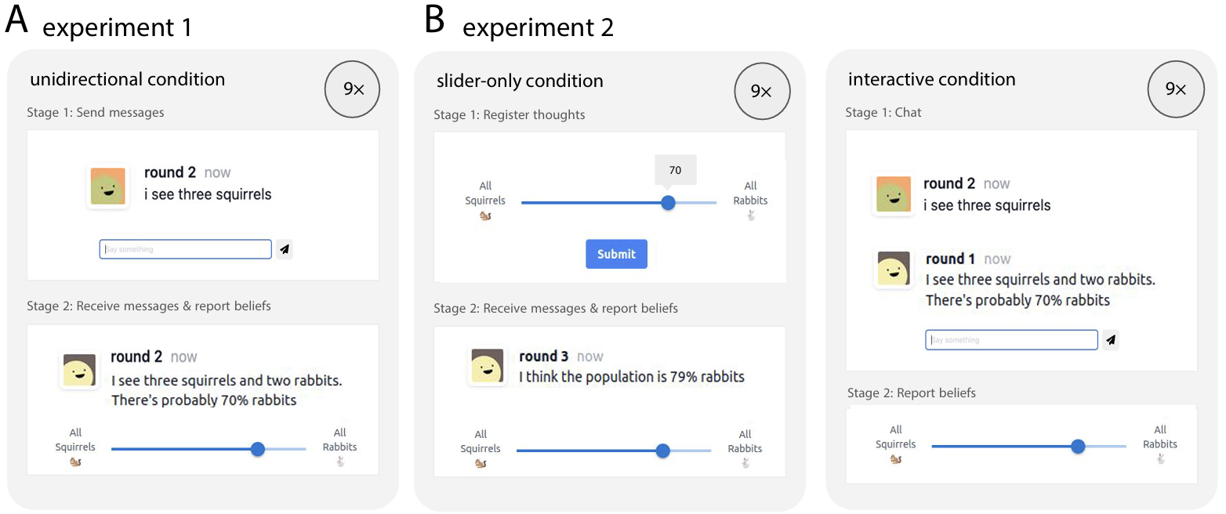Viewport: 1226px width, 514px height.
Task: Click yellow avatar beside round 3 message
Action: [x=487, y=366]
